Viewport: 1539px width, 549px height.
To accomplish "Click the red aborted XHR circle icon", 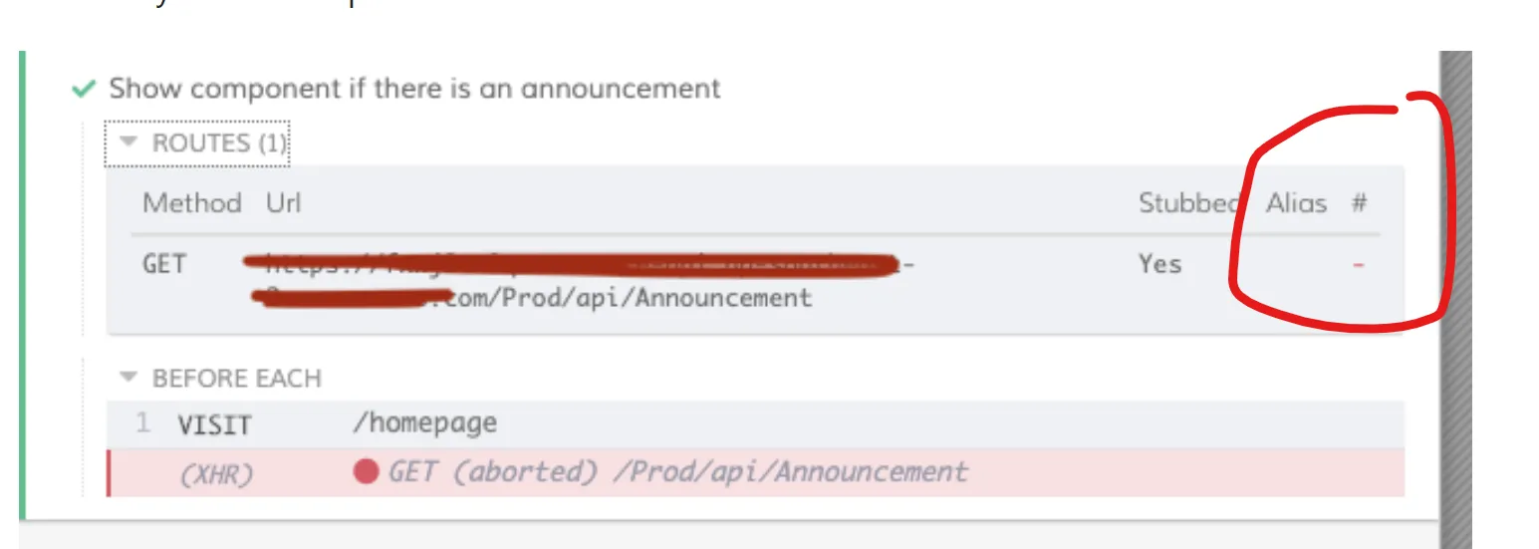I will [x=366, y=471].
